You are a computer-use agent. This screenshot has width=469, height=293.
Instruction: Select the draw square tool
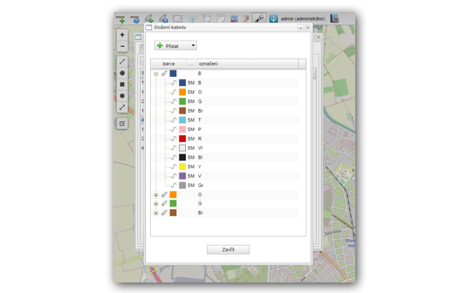coord(122,84)
